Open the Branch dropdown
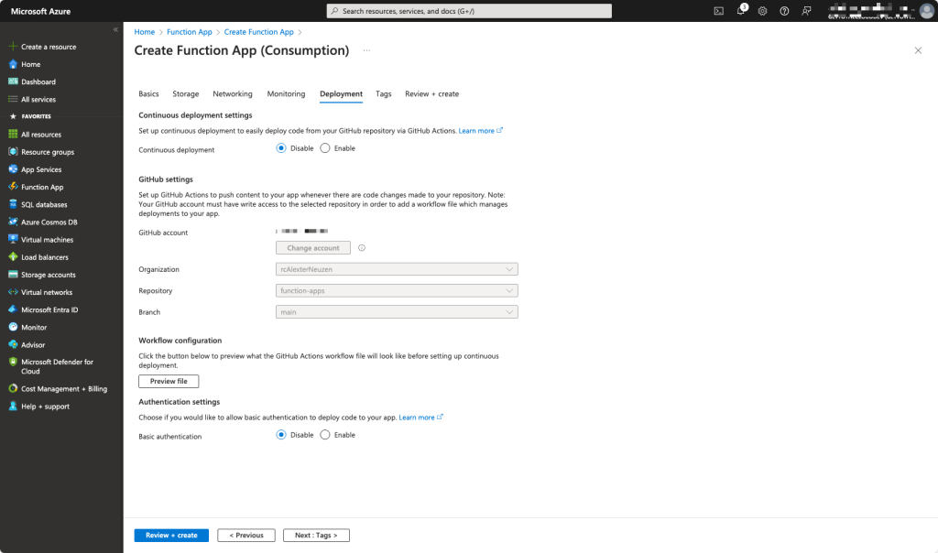The image size is (938, 553). [397, 311]
